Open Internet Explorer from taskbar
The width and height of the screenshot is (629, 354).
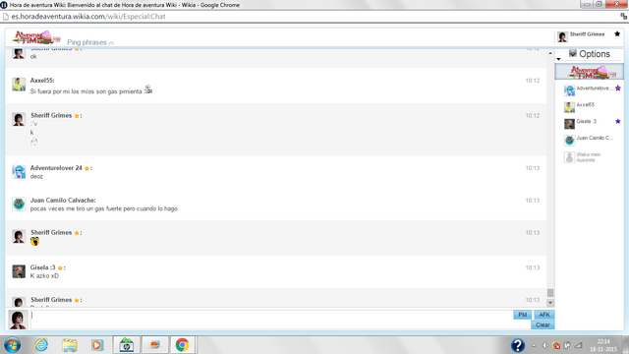[41, 345]
